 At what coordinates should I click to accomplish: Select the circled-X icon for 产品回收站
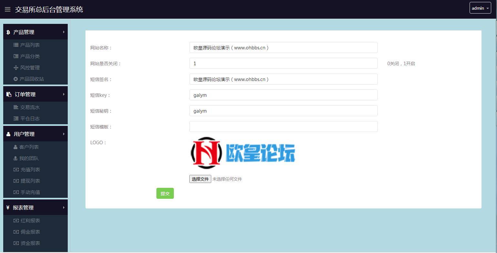[16, 79]
